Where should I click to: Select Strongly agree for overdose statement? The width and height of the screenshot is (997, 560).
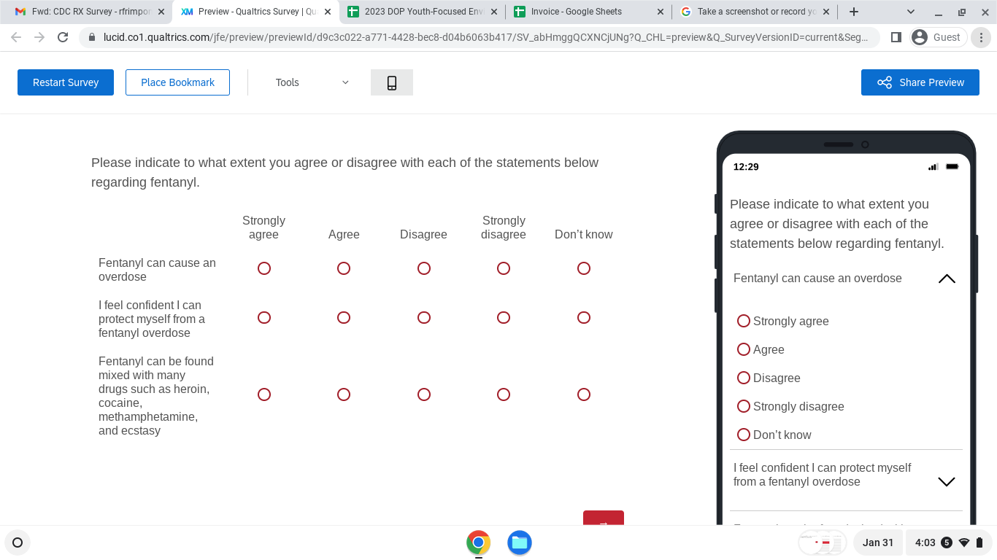[264, 268]
